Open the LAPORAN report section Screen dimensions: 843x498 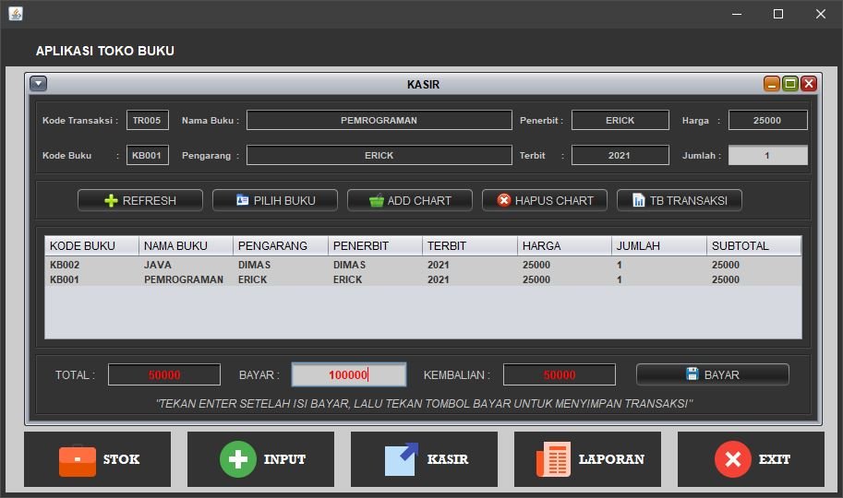[x=587, y=459]
